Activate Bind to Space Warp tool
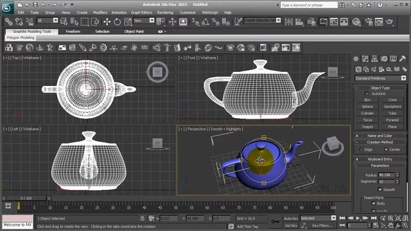The width and height of the screenshot is (411, 231). pos(30,21)
